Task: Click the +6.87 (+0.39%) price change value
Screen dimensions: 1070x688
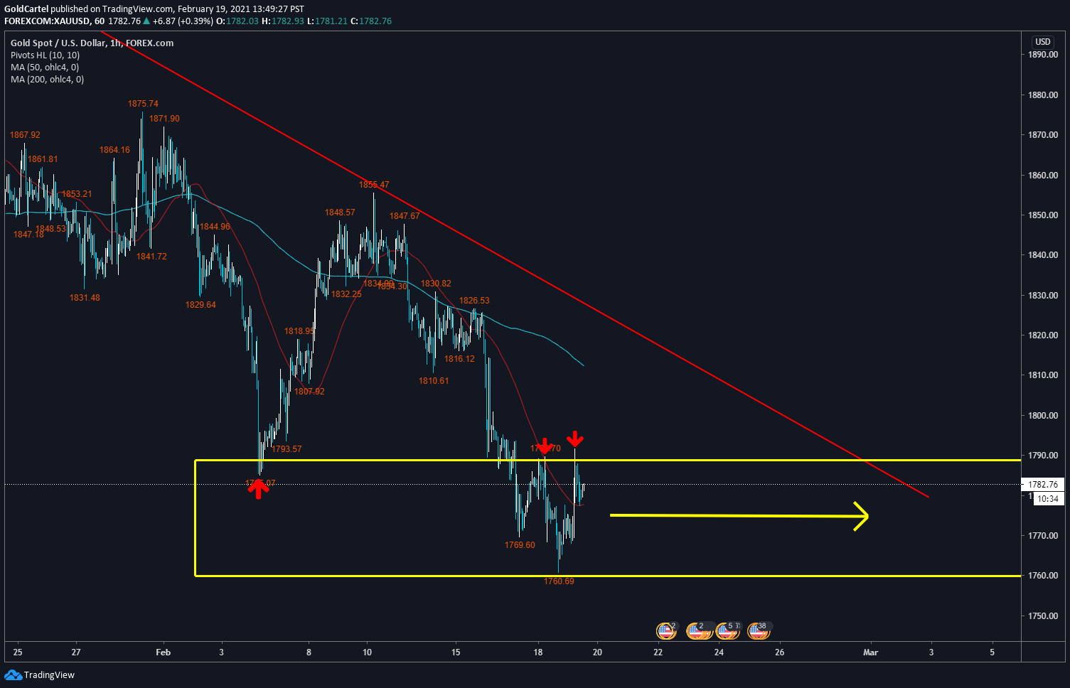Action: (x=183, y=21)
